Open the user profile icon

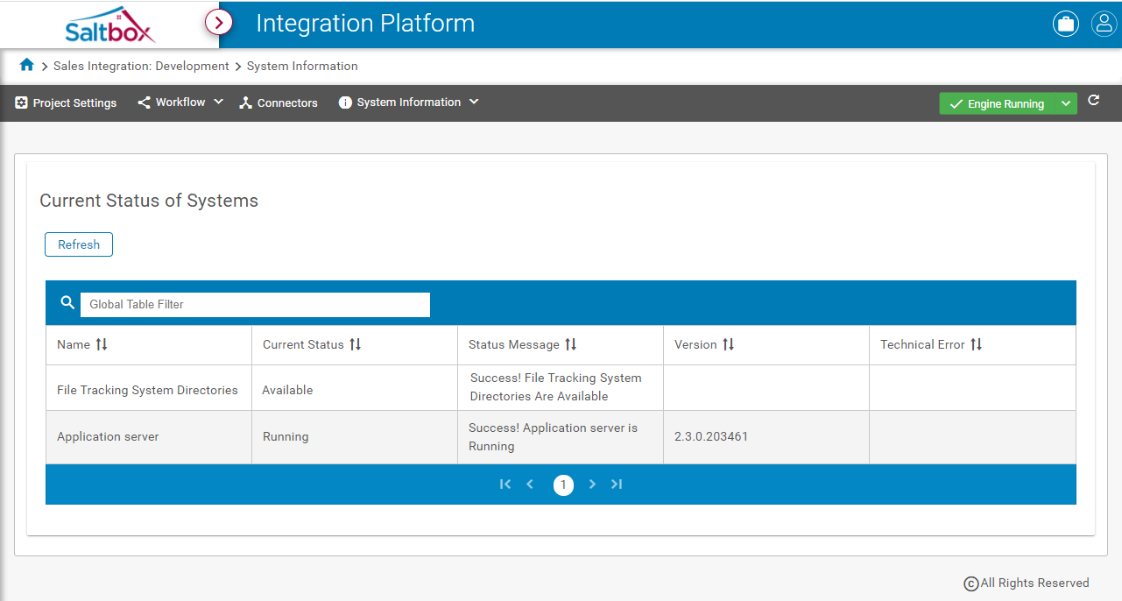pyautogui.click(x=1104, y=24)
